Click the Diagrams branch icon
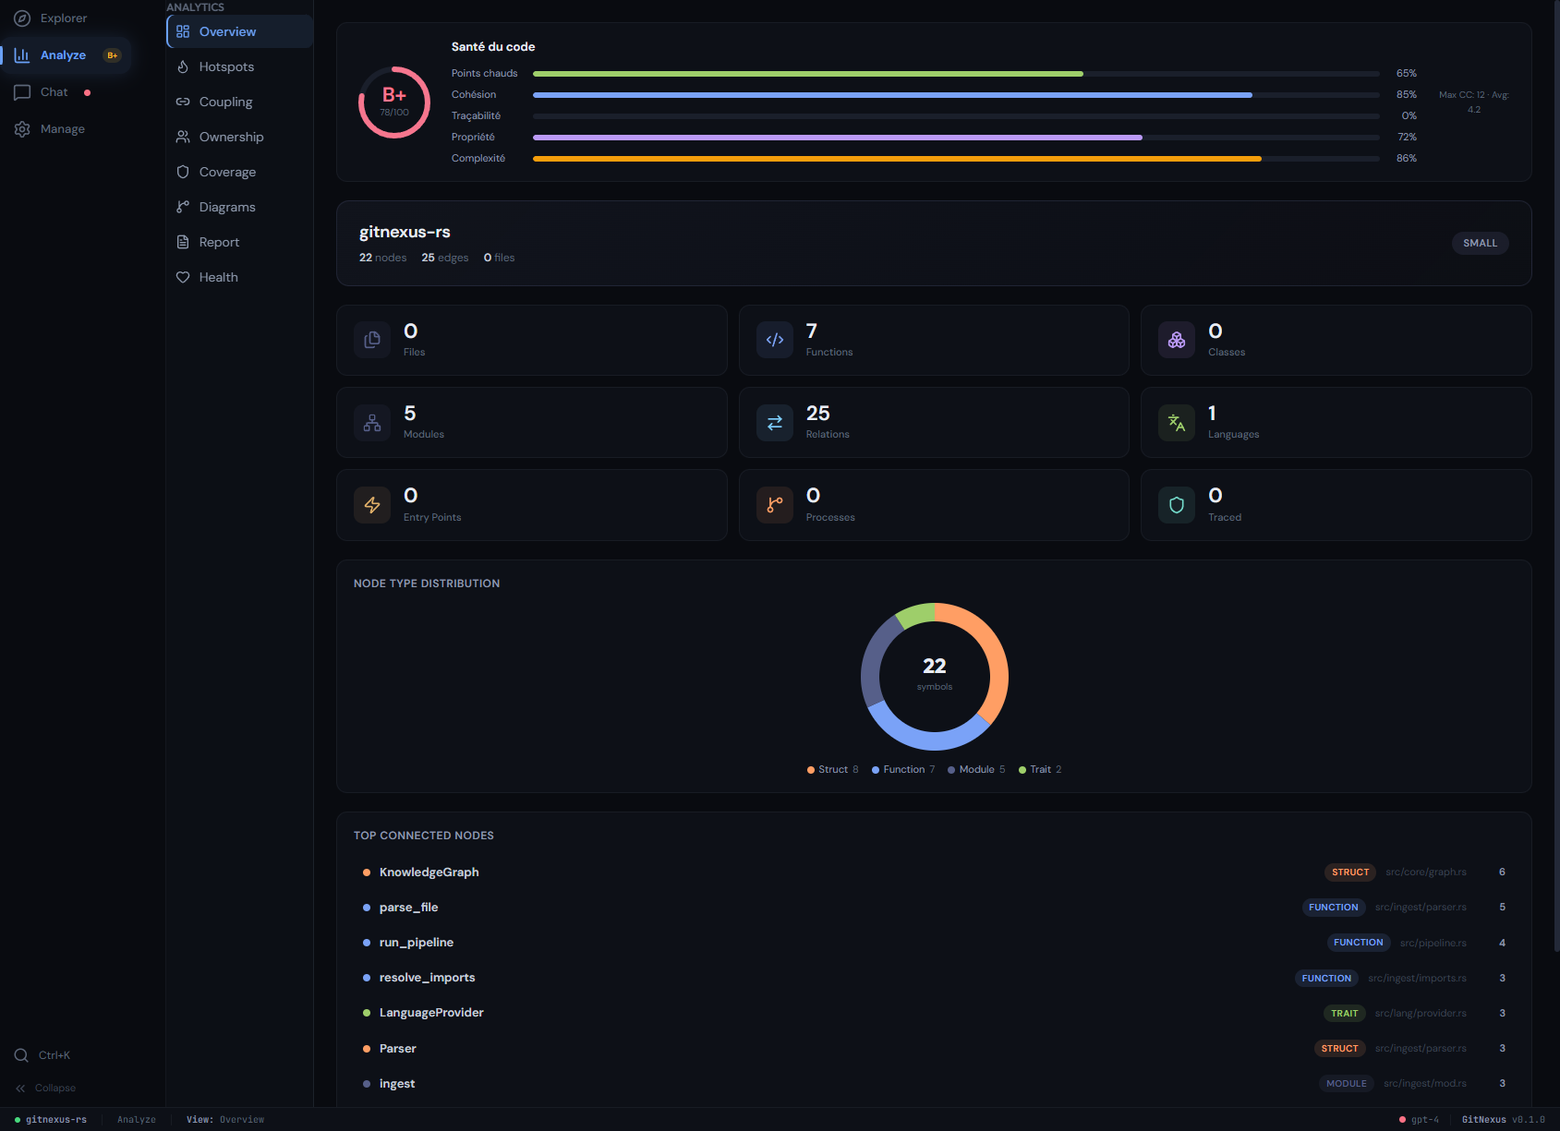The width and height of the screenshot is (1560, 1131). click(183, 207)
